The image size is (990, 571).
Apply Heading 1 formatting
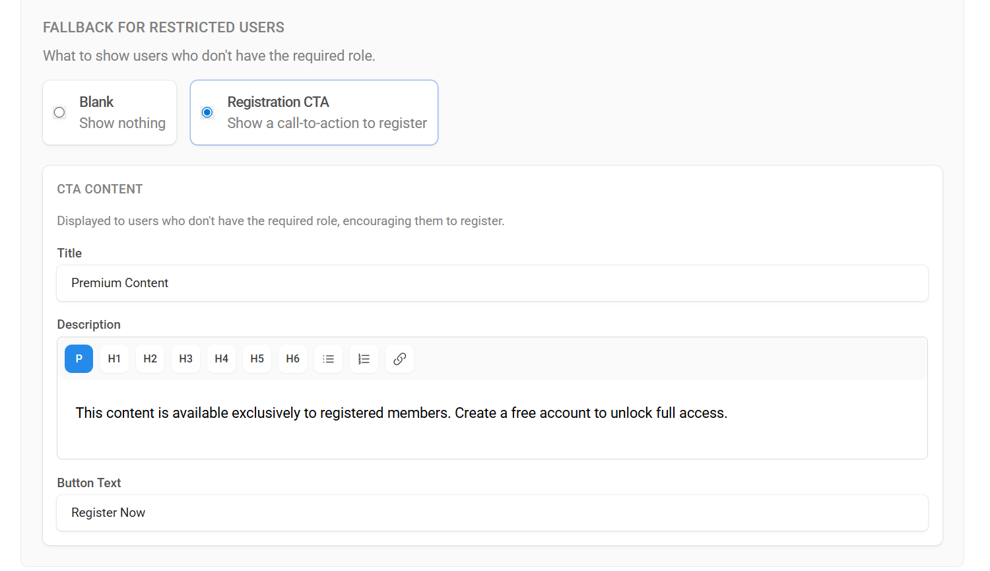(x=114, y=358)
